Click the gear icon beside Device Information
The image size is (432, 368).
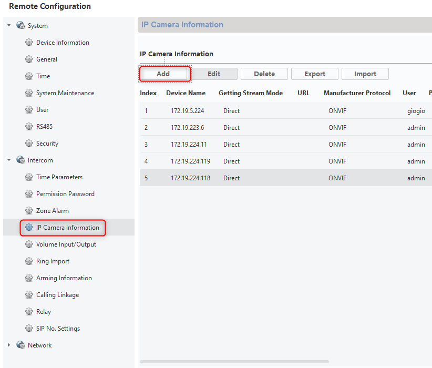tap(29, 42)
